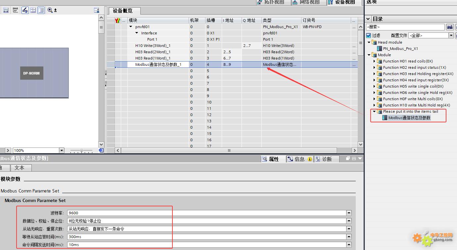Click the save window settings icon in editor toolbar
The height and width of the screenshot is (250, 457).
pyautogui.click(x=96, y=10)
